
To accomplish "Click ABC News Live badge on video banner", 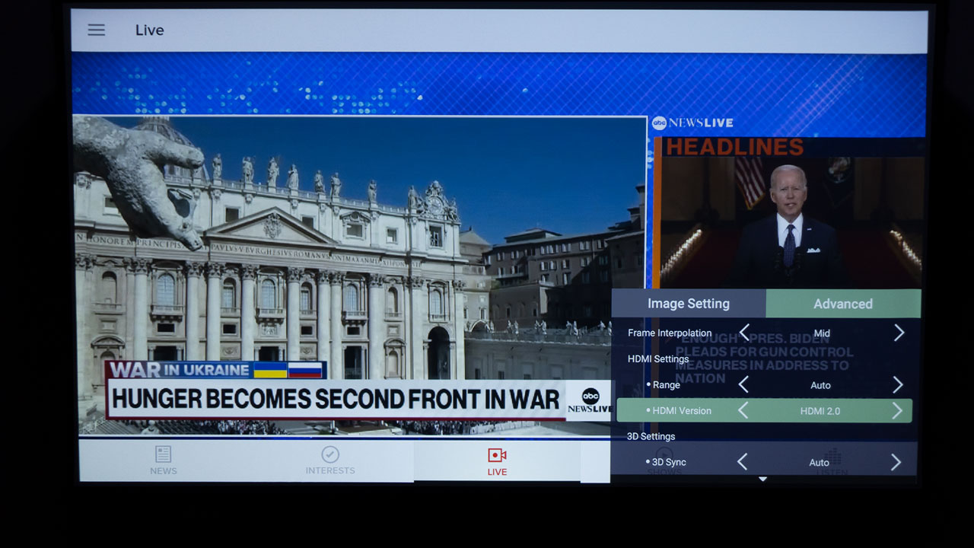I will pos(590,400).
